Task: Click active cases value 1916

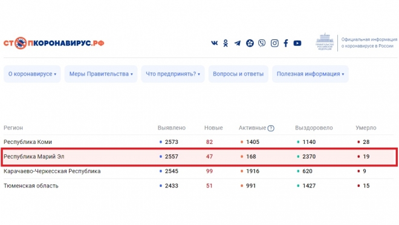Action: tap(253, 171)
